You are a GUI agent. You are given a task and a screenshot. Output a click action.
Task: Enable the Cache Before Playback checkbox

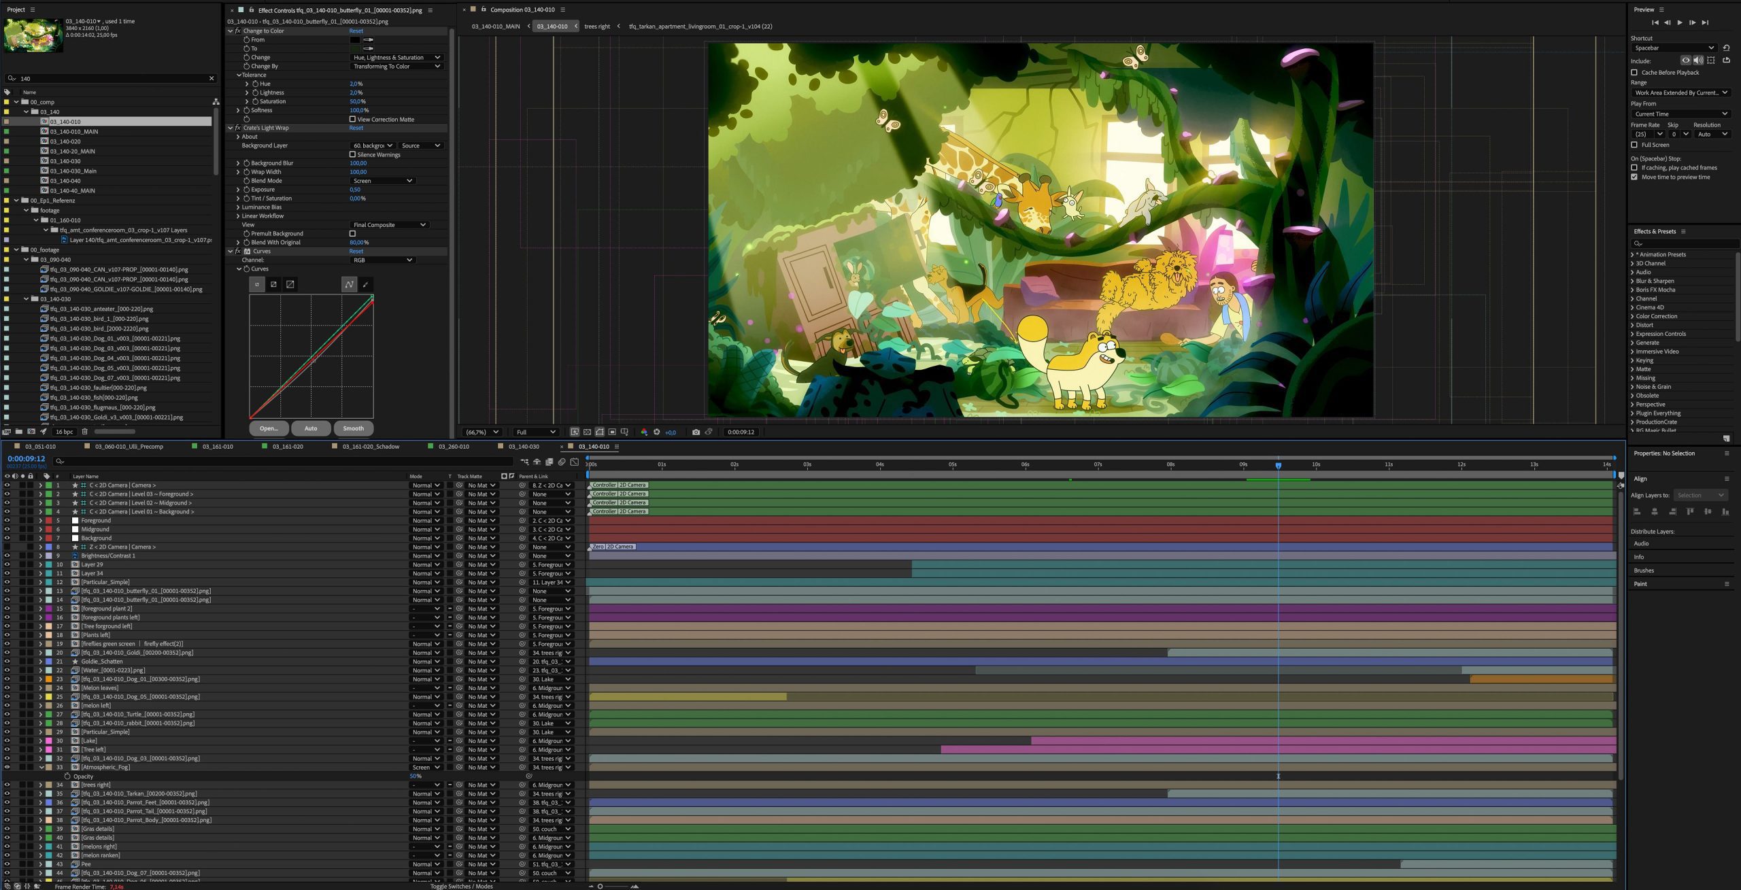[1635, 72]
